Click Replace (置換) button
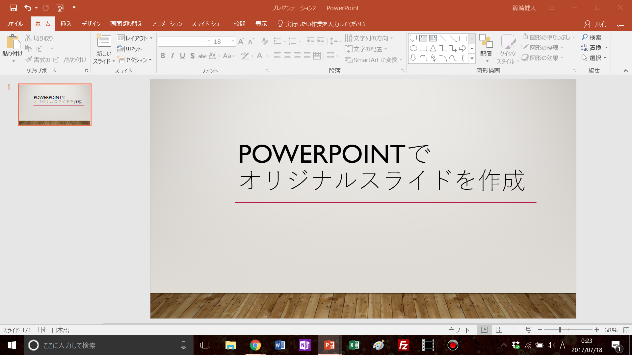Image resolution: width=632 pixels, height=355 pixels. [x=592, y=48]
